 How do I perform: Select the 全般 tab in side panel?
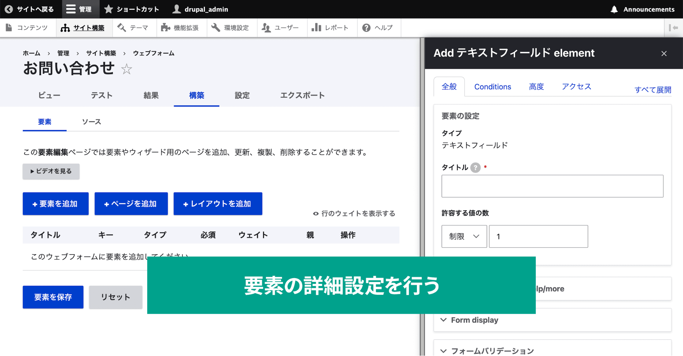(x=449, y=87)
